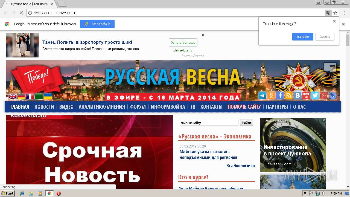Screen dimensions: 350x197
Task: Open the КОНТАКТЫ menu item
Action: pyautogui.click(x=211, y=107)
